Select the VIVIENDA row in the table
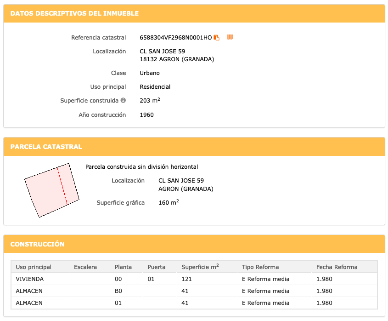This screenshot has height=321, width=388. [30, 279]
